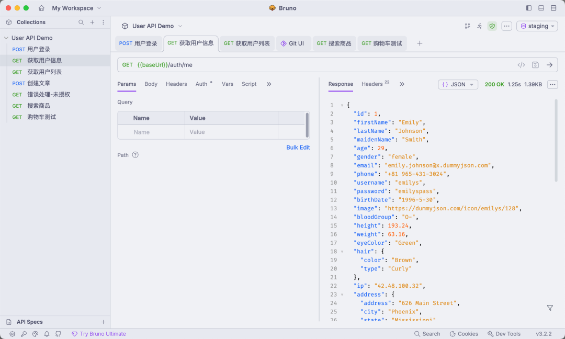The height and width of the screenshot is (339, 565).
Task: Toggle the green shield safe mode icon
Action: [x=492, y=26]
